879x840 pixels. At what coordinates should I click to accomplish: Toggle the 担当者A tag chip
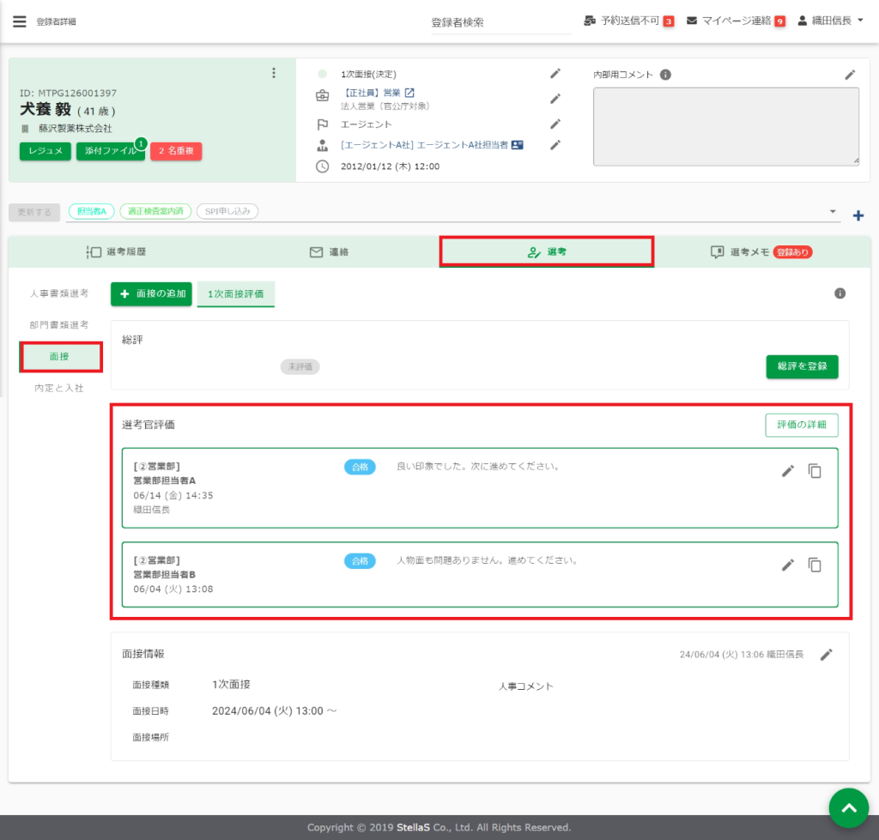90,211
